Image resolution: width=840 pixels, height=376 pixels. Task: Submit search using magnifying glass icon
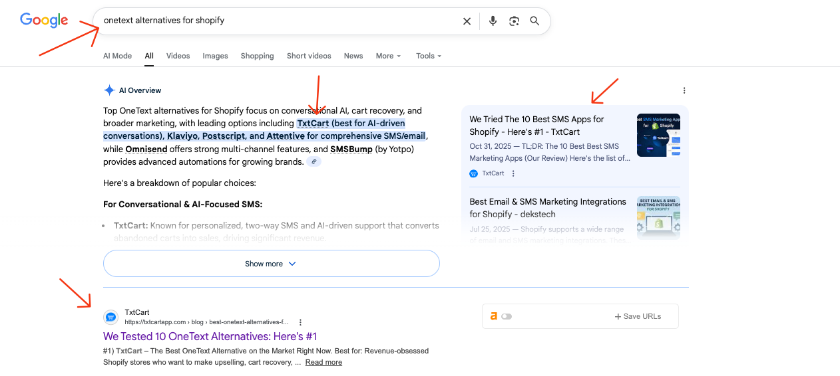pyautogui.click(x=534, y=21)
